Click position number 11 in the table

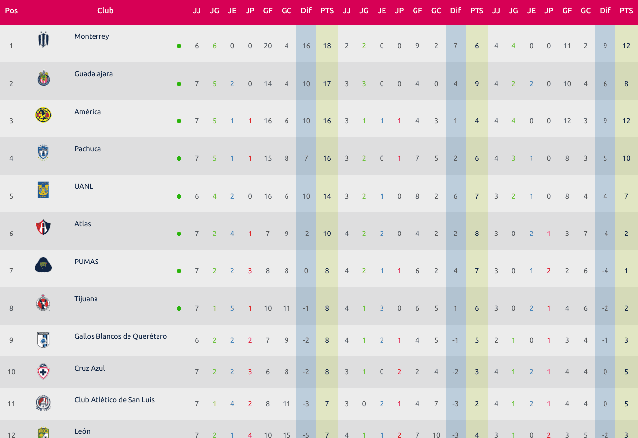coord(11,403)
